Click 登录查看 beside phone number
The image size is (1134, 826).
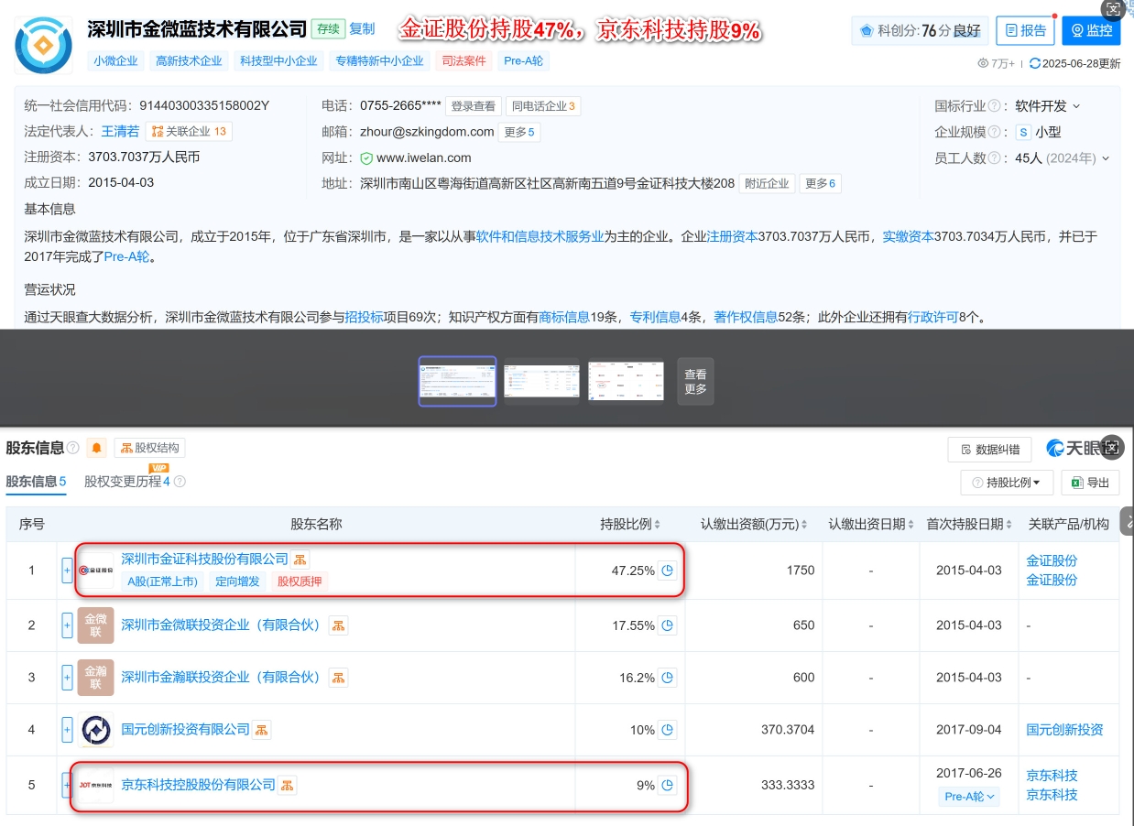click(x=474, y=106)
